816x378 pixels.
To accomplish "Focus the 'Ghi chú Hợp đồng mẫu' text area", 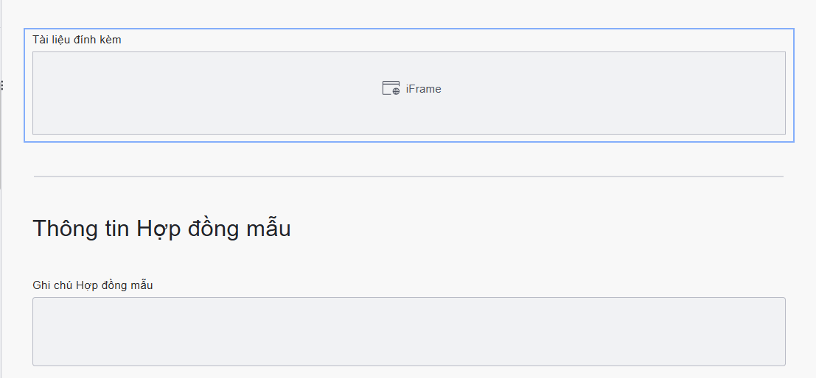I will point(408,331).
